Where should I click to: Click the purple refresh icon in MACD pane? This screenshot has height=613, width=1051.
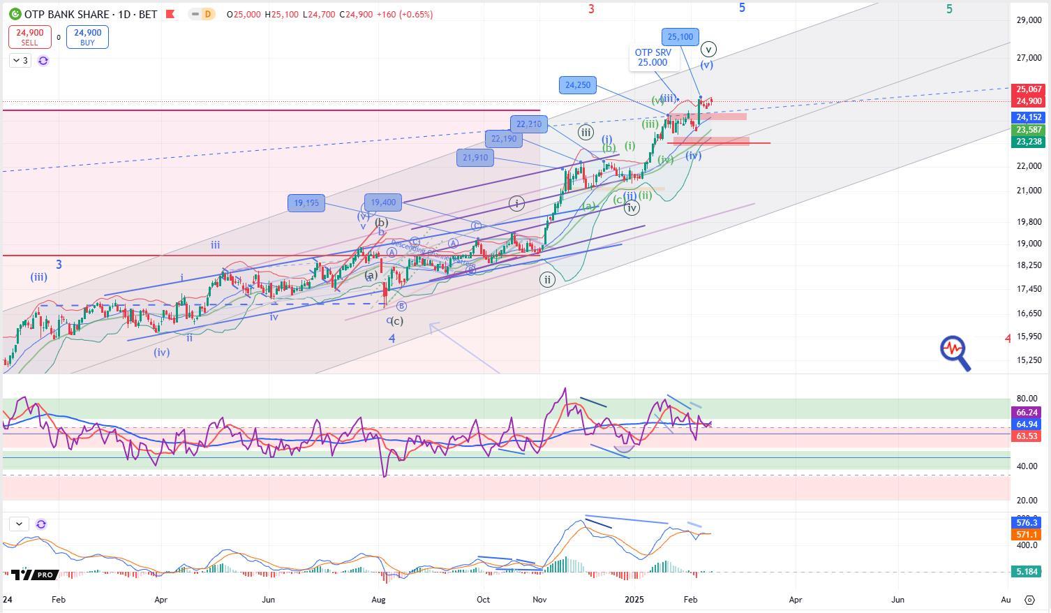pyautogui.click(x=41, y=524)
